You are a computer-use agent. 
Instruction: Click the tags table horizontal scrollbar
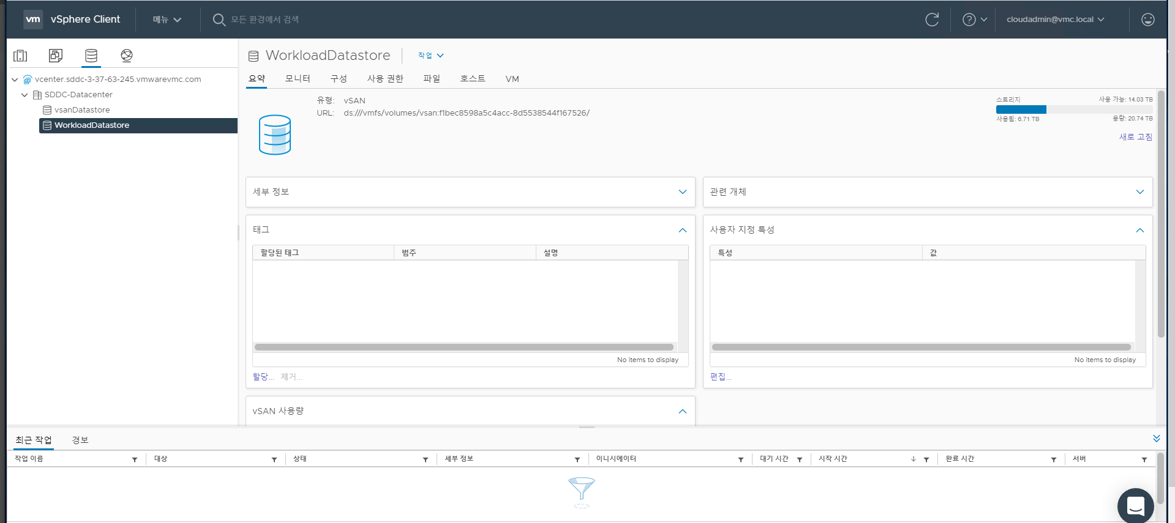coord(464,347)
